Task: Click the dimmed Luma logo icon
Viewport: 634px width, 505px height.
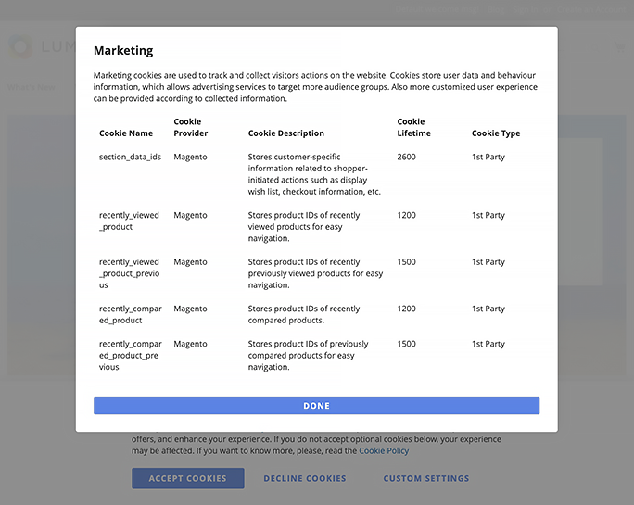Action: click(20, 45)
